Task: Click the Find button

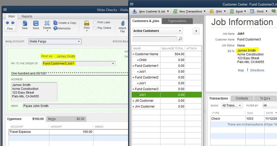Action: pyautogui.click(x=10, y=29)
